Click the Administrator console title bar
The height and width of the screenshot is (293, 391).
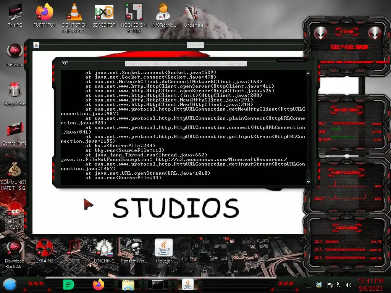(186, 64)
